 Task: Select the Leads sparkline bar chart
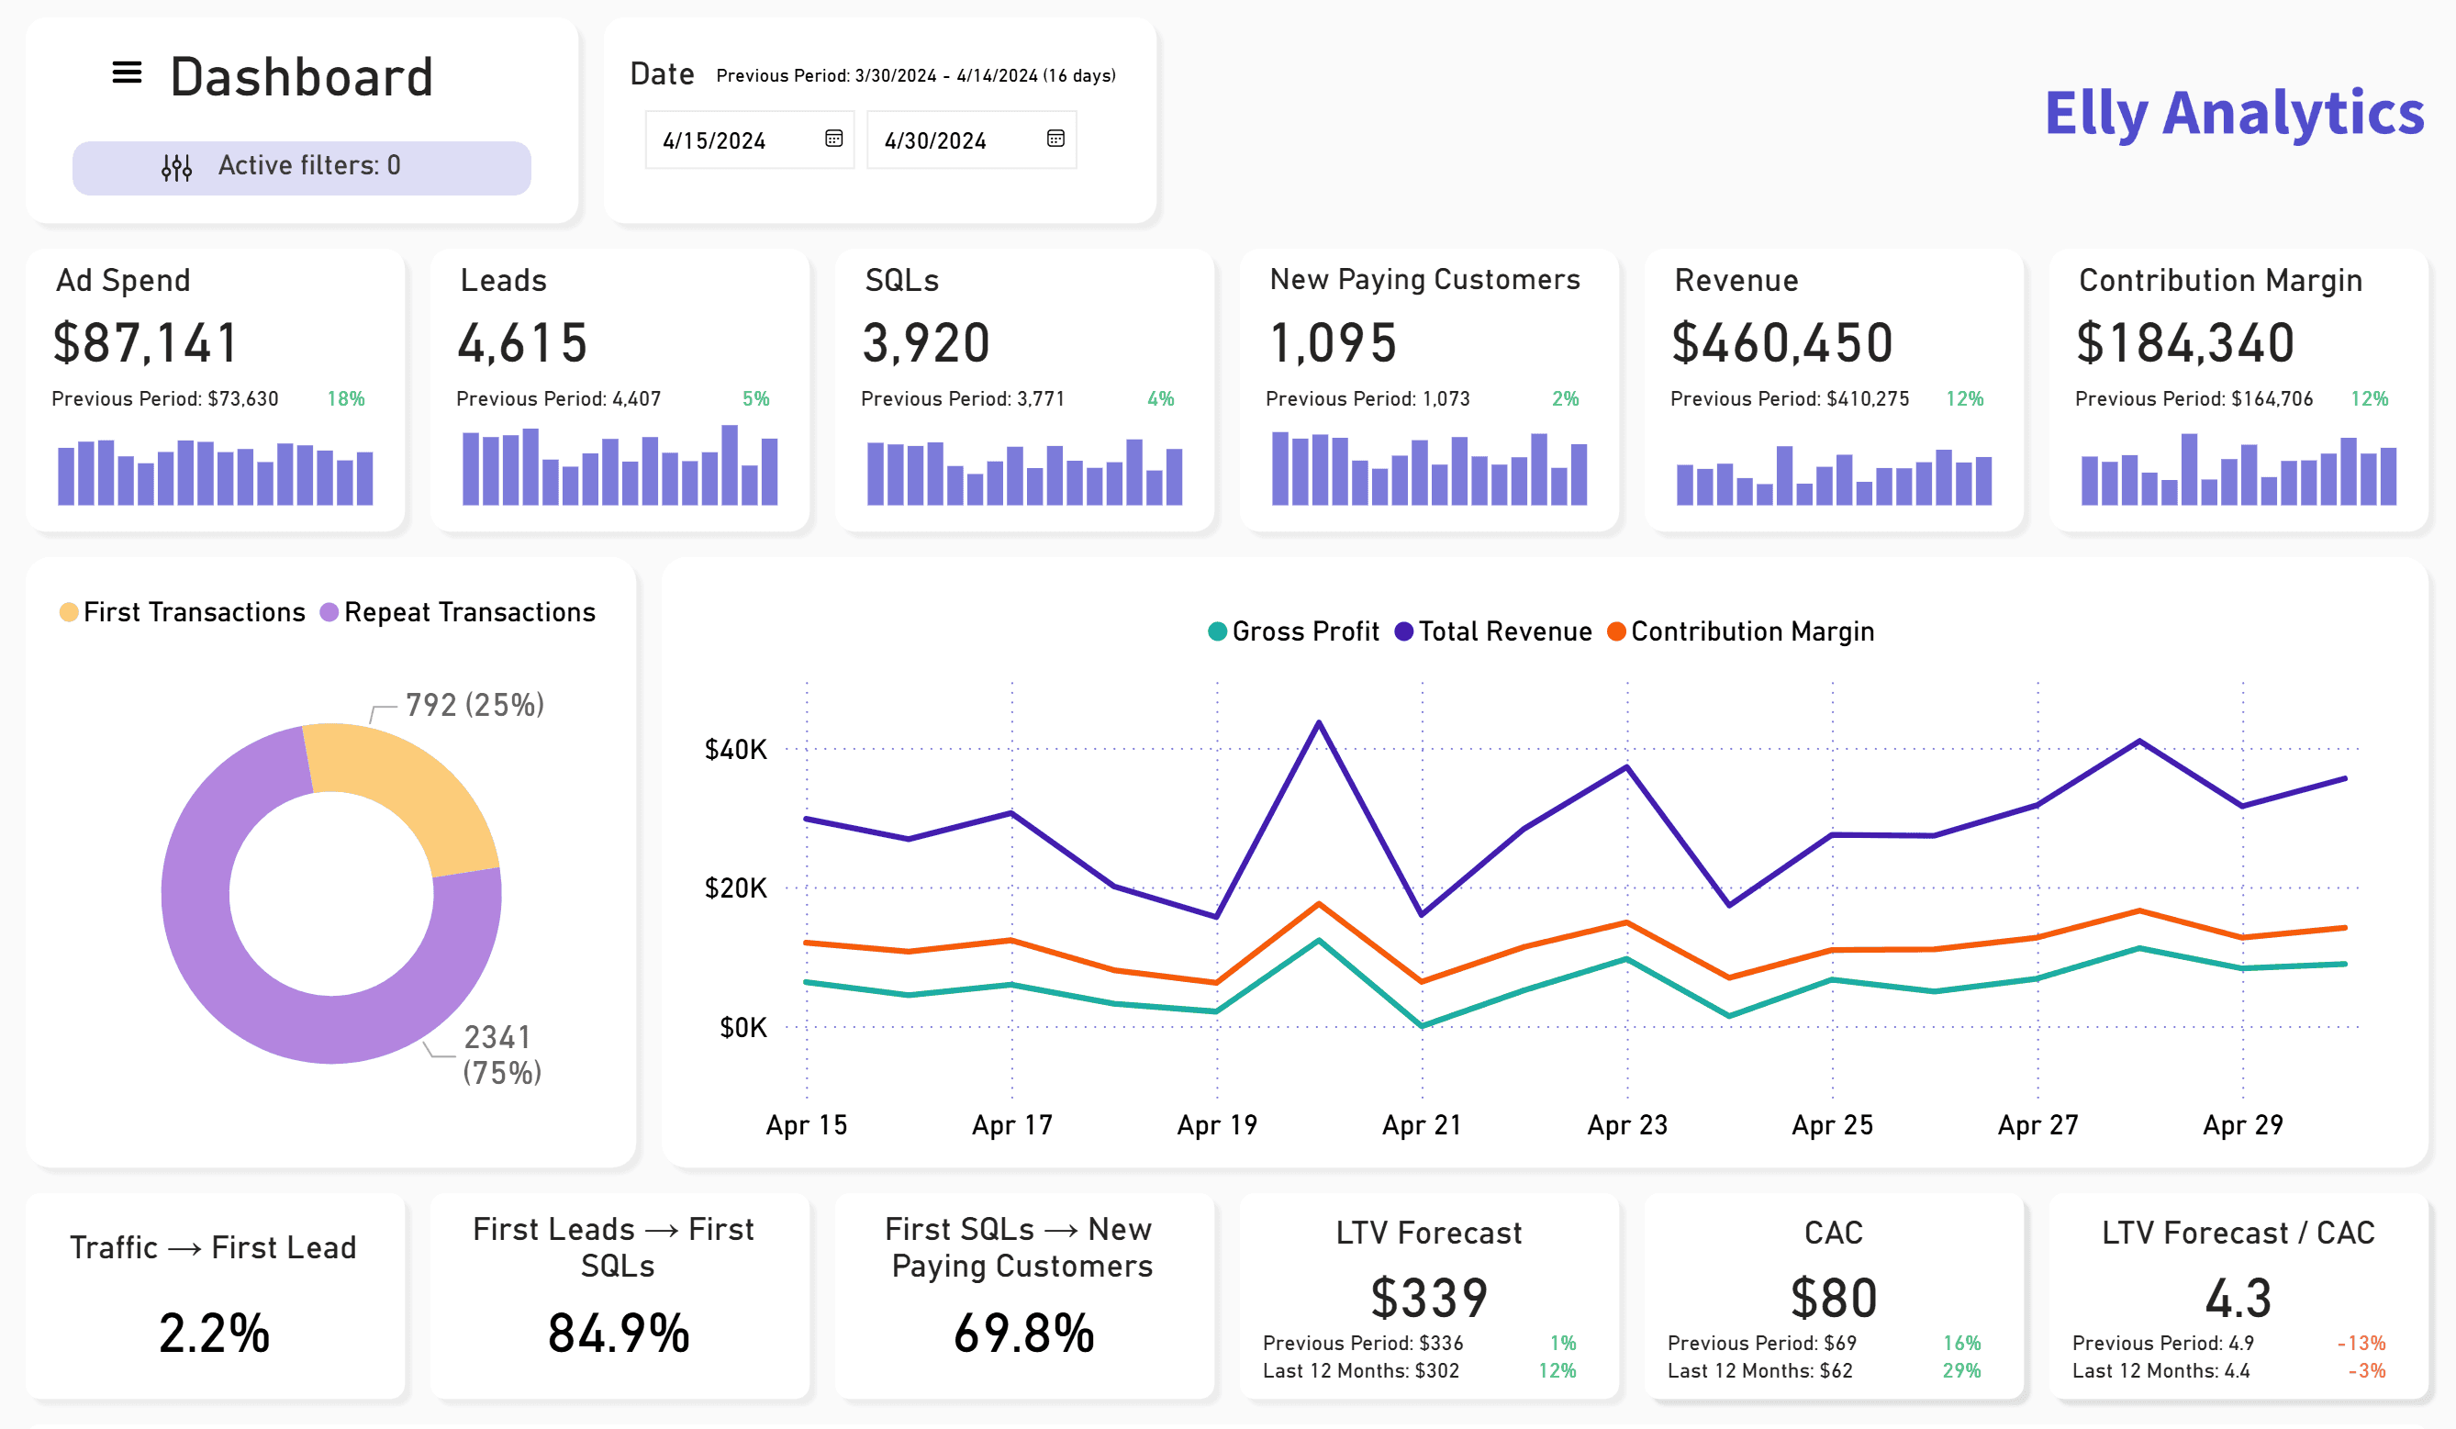point(620,465)
